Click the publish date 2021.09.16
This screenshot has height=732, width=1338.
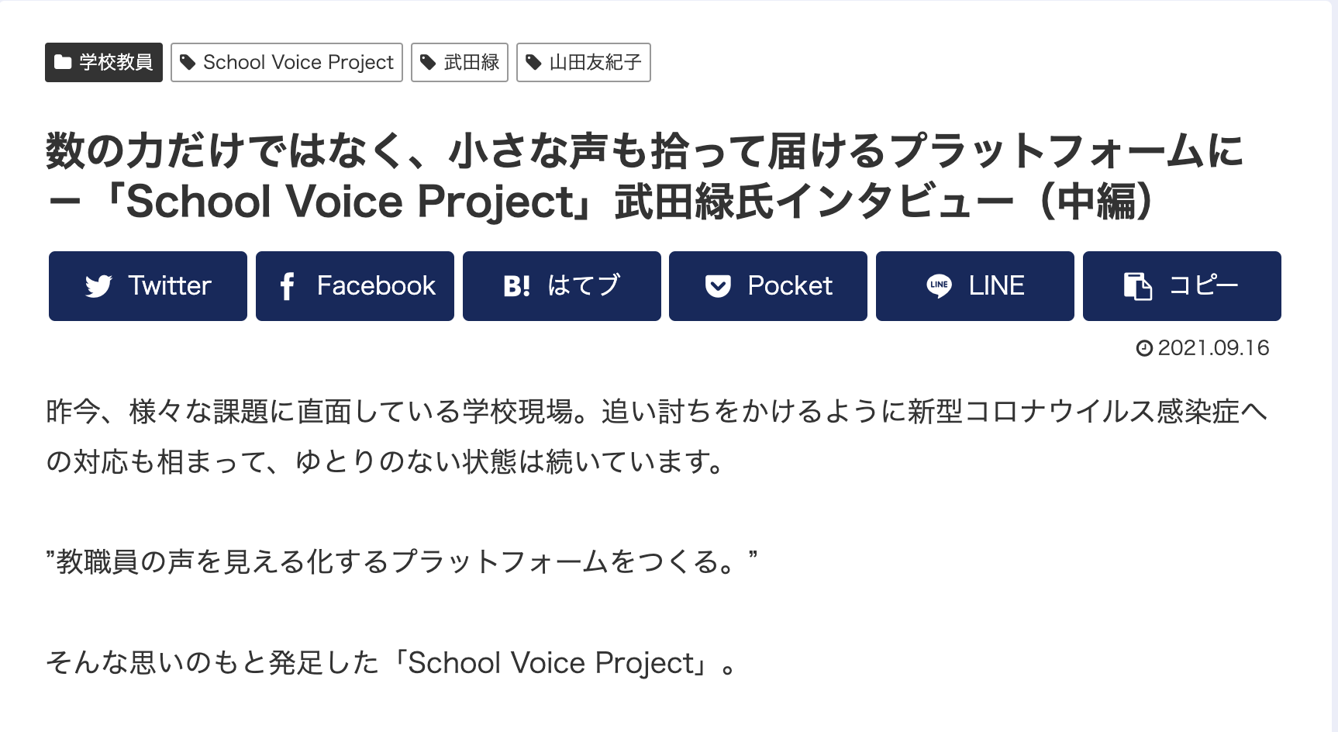(x=1212, y=349)
